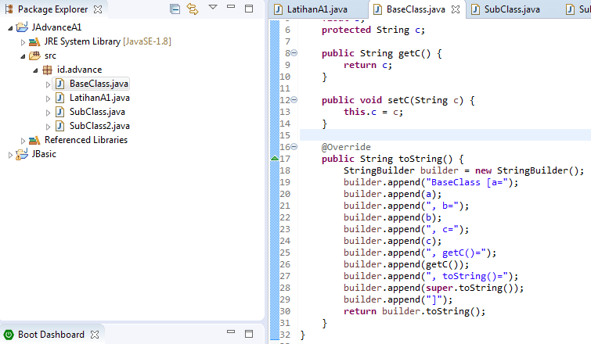Click SubClass2.java file icon in tree
This screenshot has width=591, height=344.
(x=59, y=126)
